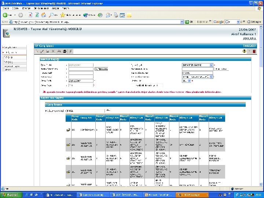Print form with TİF toolbar printer icon
Image resolution: width=264 pixels, height=198 pixels.
point(65,51)
